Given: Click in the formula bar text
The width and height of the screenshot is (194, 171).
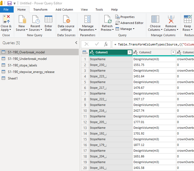Looking at the screenshot, I should (x=153, y=44).
